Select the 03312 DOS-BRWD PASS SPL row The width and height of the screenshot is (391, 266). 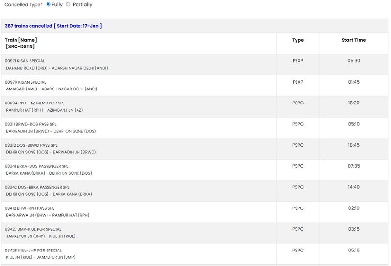(x=194, y=148)
